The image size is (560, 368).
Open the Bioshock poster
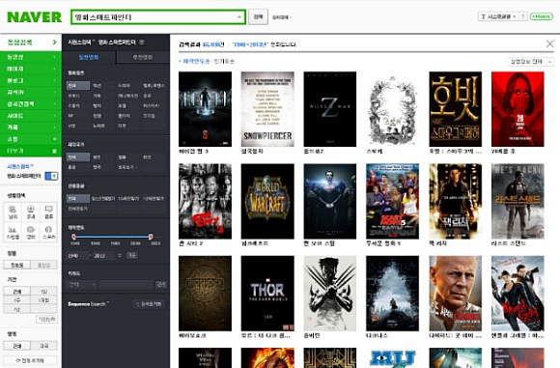[x=205, y=294]
